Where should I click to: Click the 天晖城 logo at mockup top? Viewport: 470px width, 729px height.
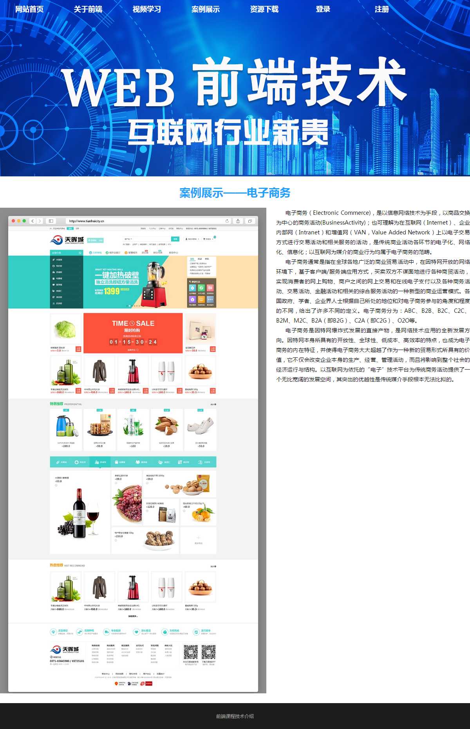[67, 240]
